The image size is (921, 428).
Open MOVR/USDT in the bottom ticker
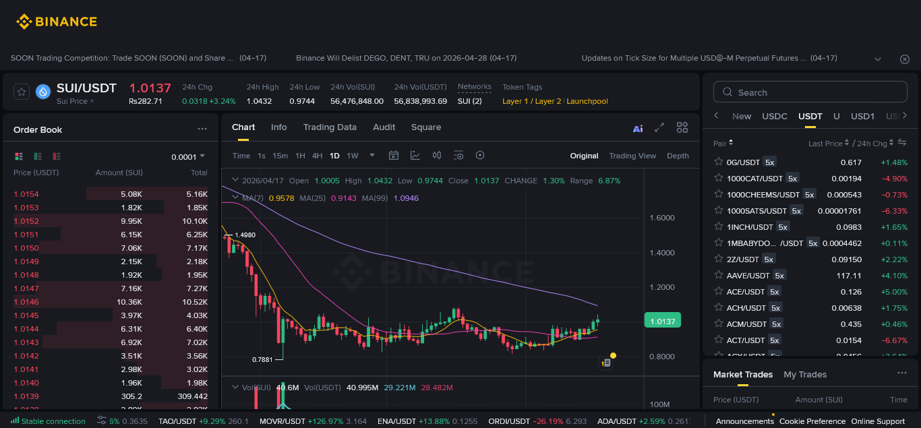point(314,421)
